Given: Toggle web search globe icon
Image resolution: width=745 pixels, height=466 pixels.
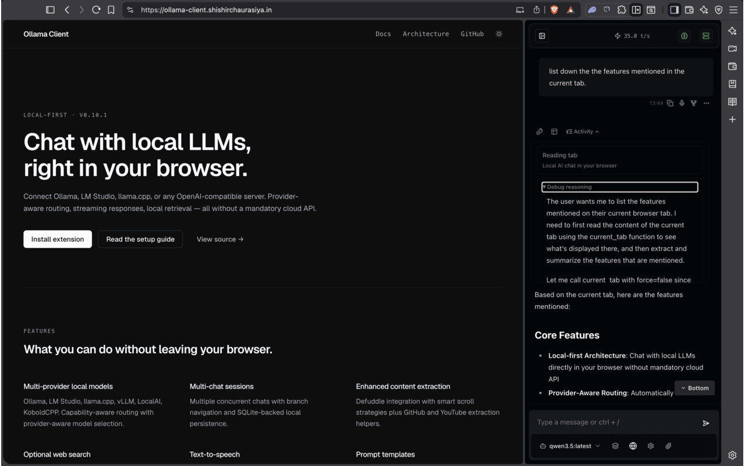Looking at the screenshot, I should (x=633, y=446).
